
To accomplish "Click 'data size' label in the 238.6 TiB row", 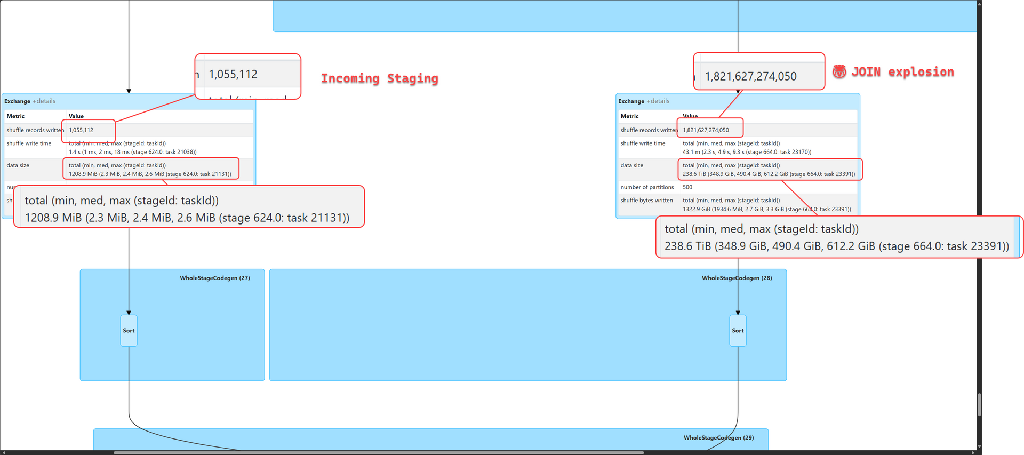I will click(631, 165).
